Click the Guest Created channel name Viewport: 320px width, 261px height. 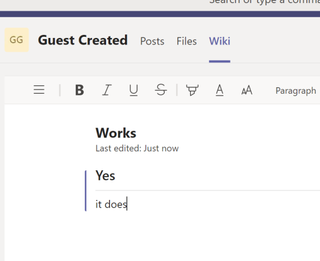(83, 40)
